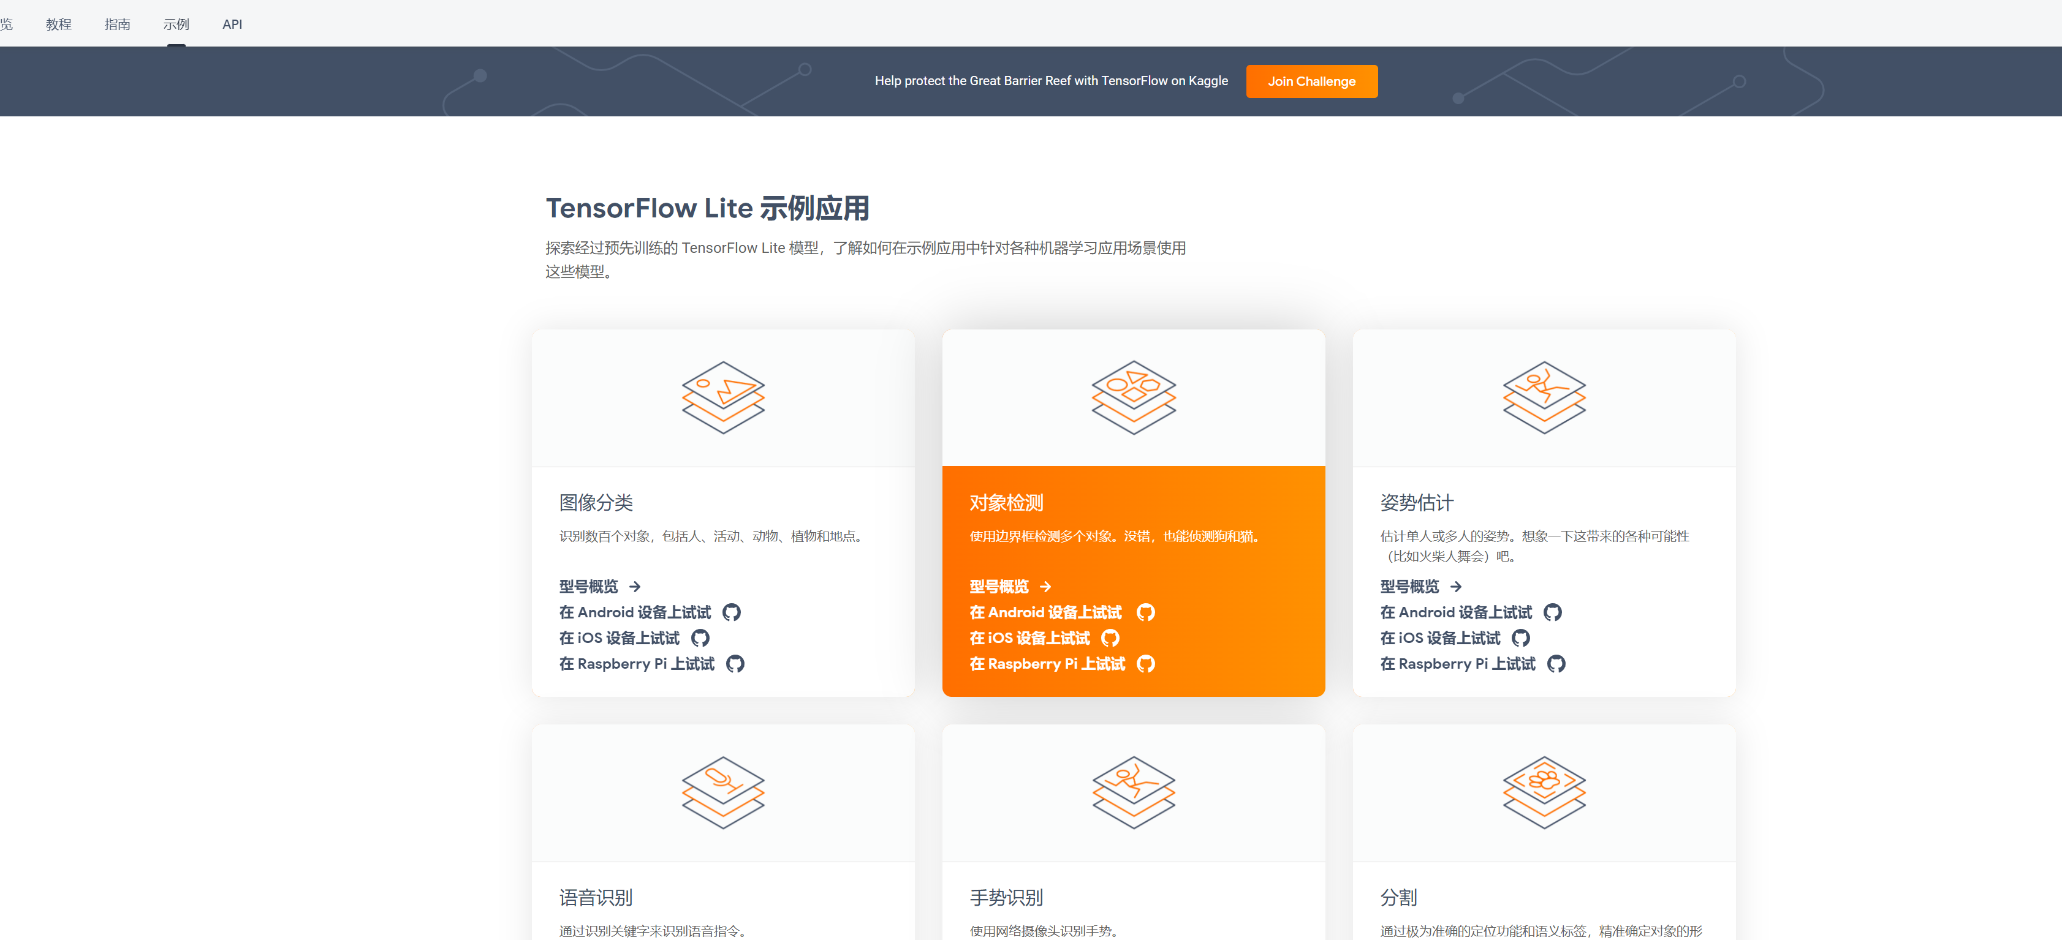Open 在 iOS 设备上试试 under 姿势估计
The image size is (2062, 940).
pos(1440,637)
